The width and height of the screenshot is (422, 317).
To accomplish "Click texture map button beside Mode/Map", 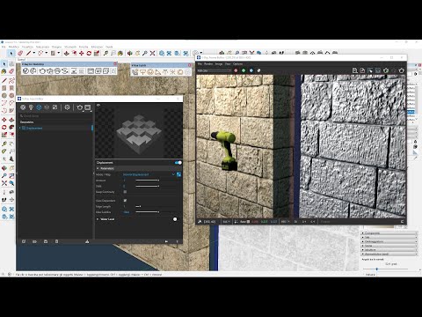I will pos(178,174).
